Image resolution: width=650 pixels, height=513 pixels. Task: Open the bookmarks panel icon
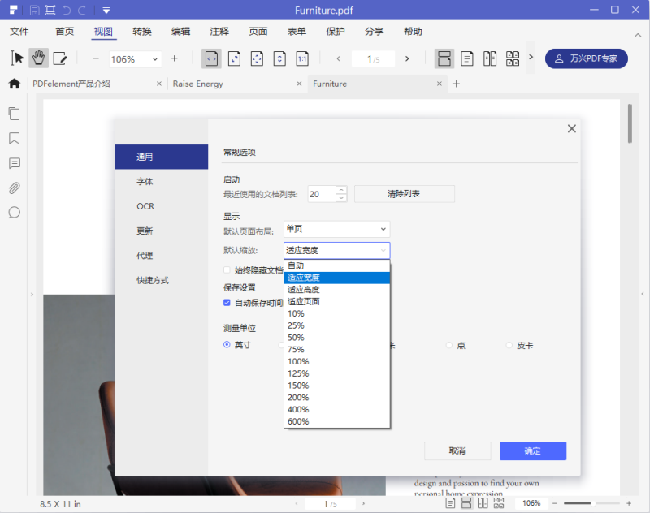coord(14,139)
